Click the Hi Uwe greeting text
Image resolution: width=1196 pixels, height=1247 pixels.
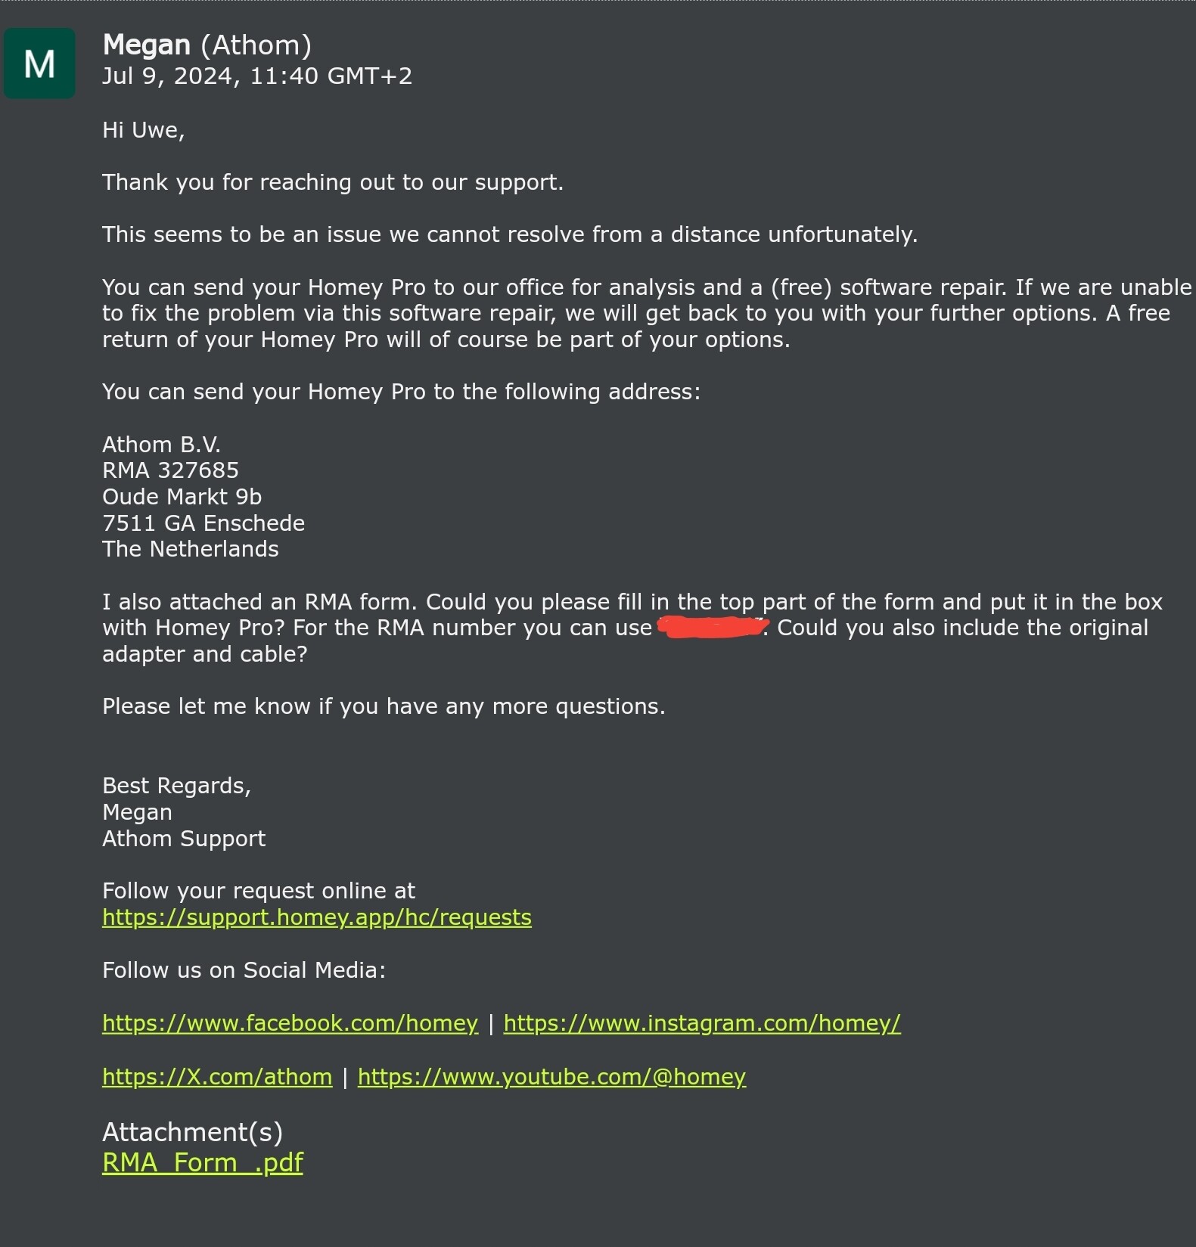pos(143,130)
